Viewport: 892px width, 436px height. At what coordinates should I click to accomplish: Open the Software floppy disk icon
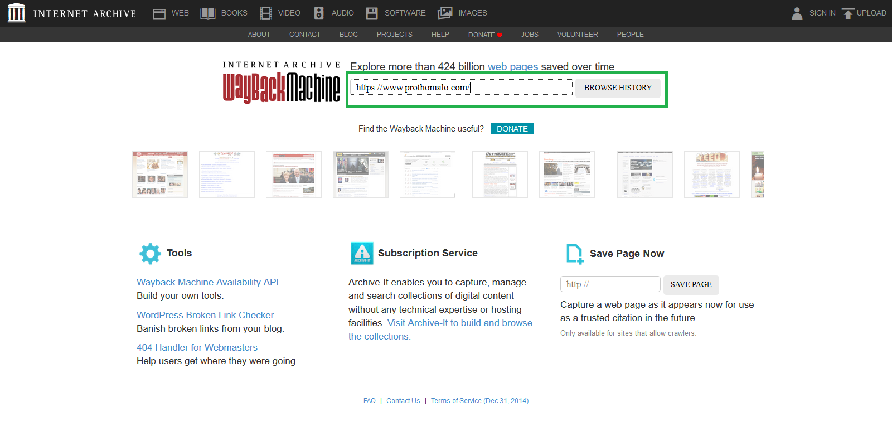coord(372,13)
